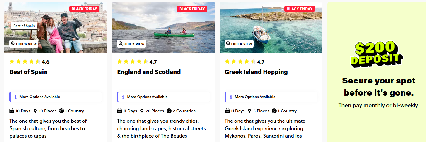
Task: Click magnifier icon on England and Scotland Quick View
Action: (121, 44)
